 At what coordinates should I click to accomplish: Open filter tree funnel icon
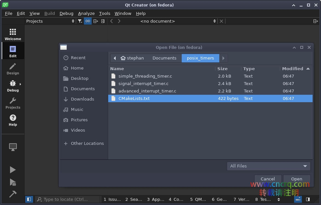80,21
